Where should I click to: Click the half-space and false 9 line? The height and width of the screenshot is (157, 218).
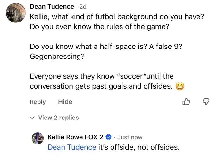point(106,46)
